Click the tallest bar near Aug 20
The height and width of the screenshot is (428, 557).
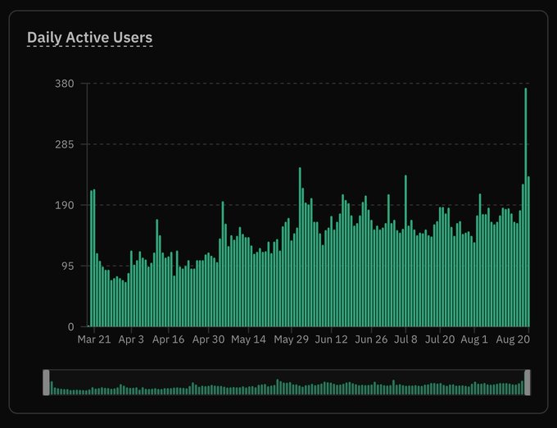click(526, 207)
